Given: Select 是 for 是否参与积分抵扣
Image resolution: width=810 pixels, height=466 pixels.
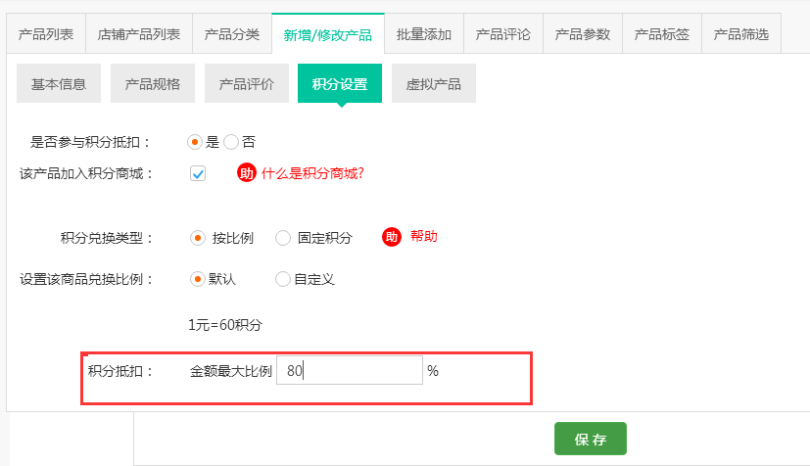Looking at the screenshot, I should [195, 141].
